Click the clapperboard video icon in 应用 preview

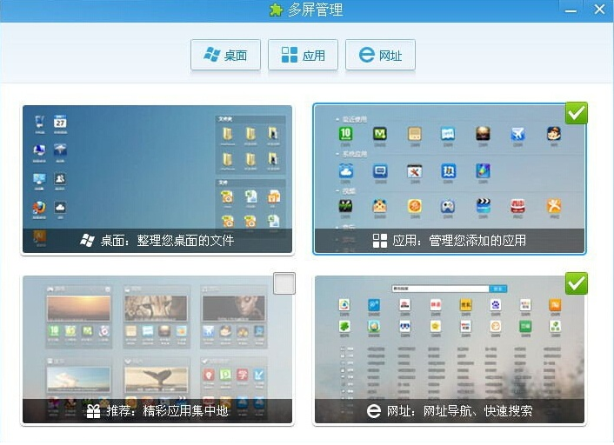click(x=484, y=205)
